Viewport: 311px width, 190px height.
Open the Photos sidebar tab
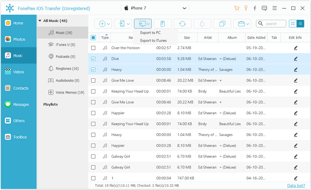click(x=19, y=39)
